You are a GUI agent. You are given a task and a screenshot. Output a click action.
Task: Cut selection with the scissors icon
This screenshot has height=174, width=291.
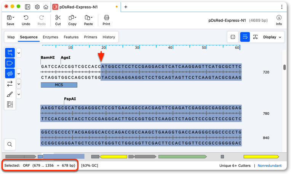pyautogui.click(x=58, y=18)
